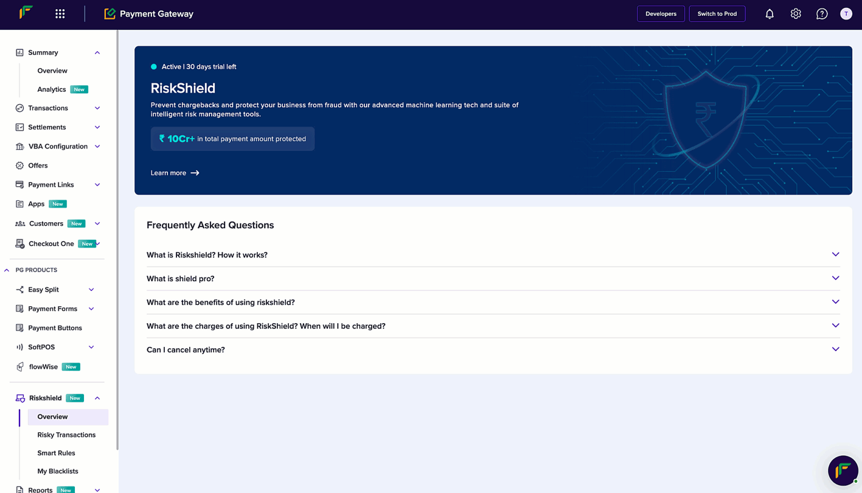Click the flowWise icon

point(20,367)
